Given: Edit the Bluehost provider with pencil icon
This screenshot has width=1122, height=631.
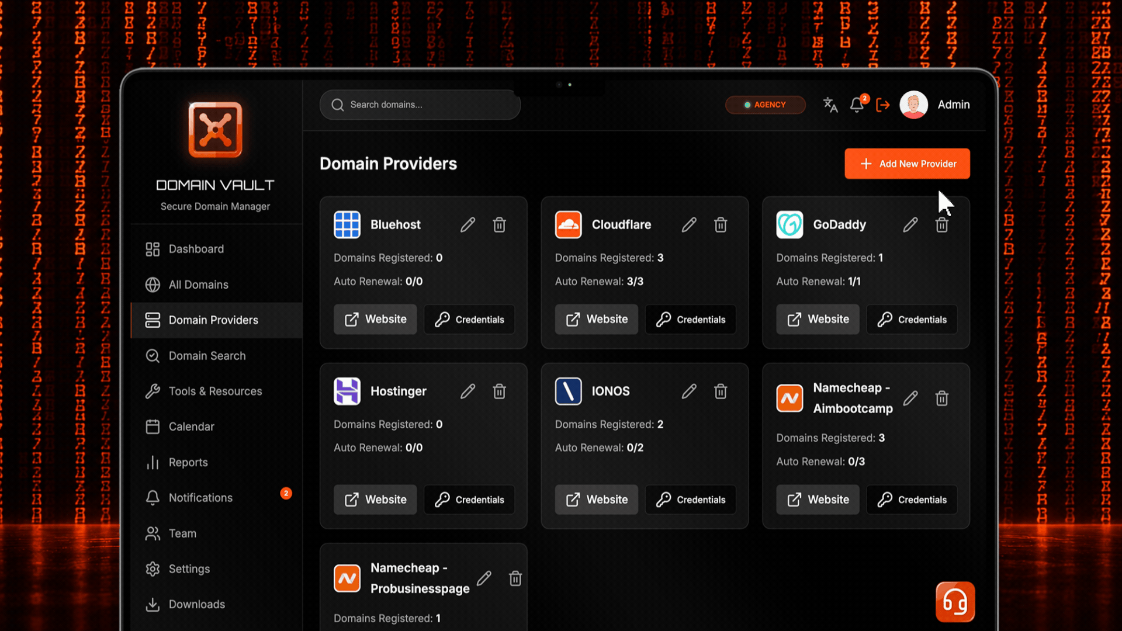Looking at the screenshot, I should click(467, 225).
